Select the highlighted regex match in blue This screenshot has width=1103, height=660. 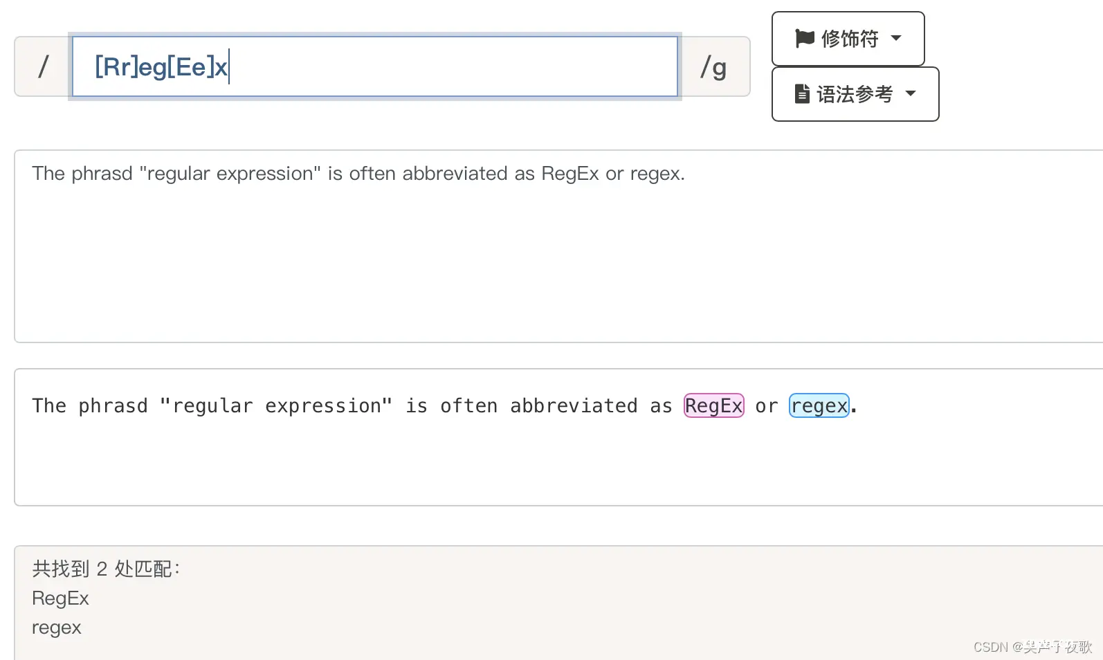click(x=819, y=405)
